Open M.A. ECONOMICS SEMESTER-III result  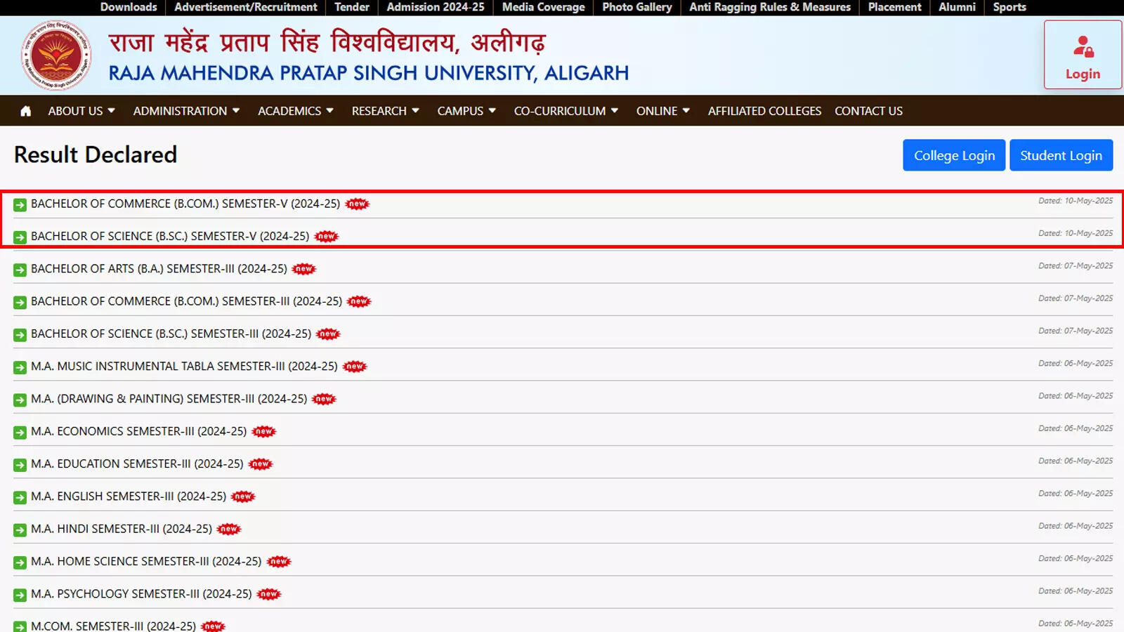(x=138, y=432)
